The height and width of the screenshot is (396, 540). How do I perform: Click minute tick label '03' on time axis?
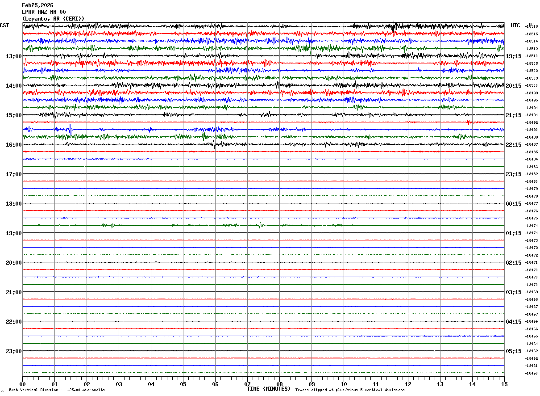[x=119, y=384]
